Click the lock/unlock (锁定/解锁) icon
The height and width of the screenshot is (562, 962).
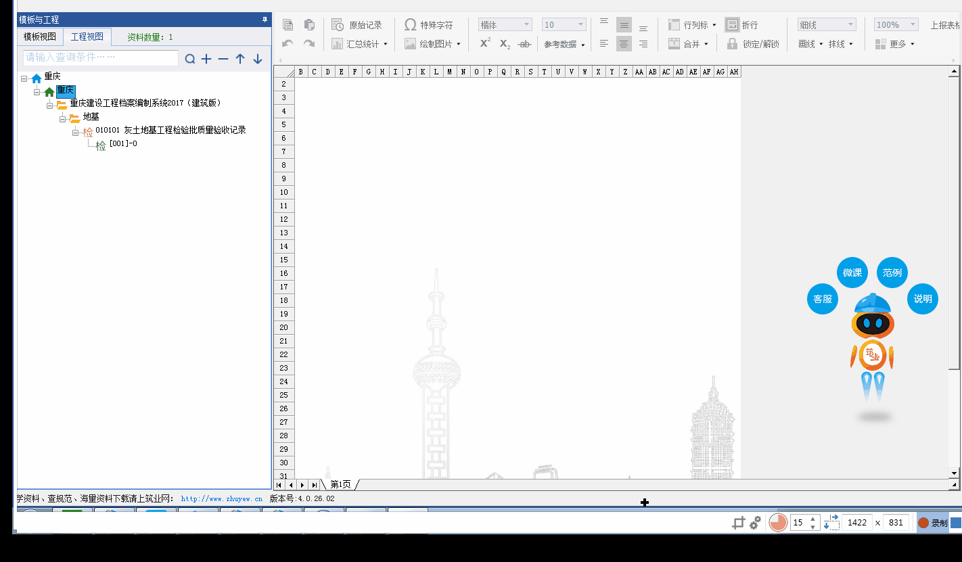[732, 44]
